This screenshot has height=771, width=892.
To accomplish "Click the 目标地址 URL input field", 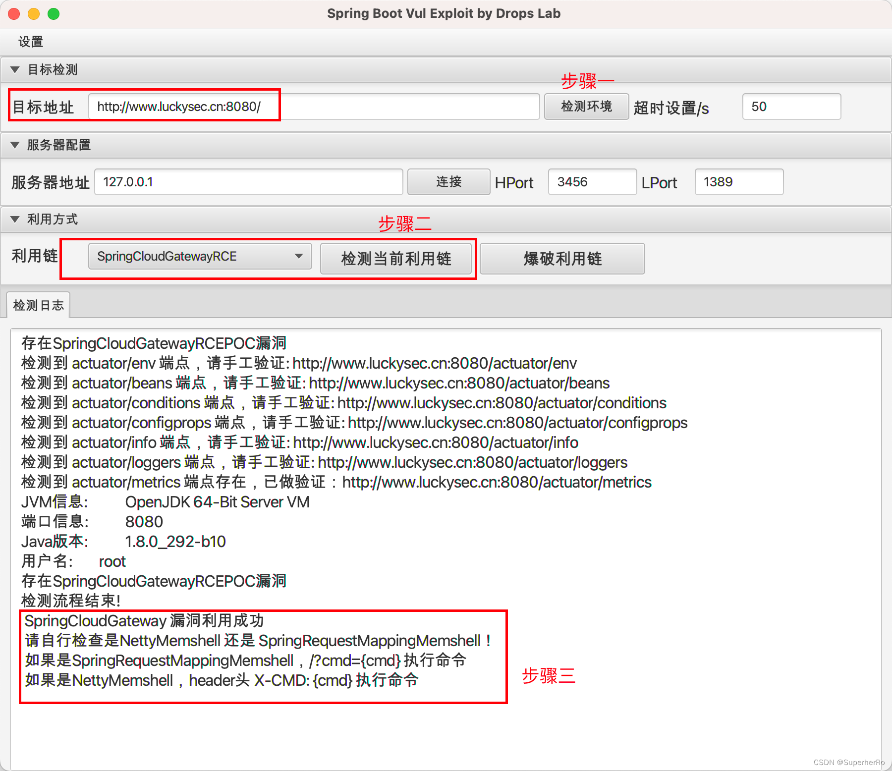I will (314, 107).
